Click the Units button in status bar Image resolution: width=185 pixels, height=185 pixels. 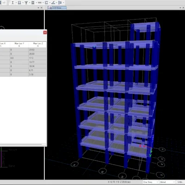[180, 182]
